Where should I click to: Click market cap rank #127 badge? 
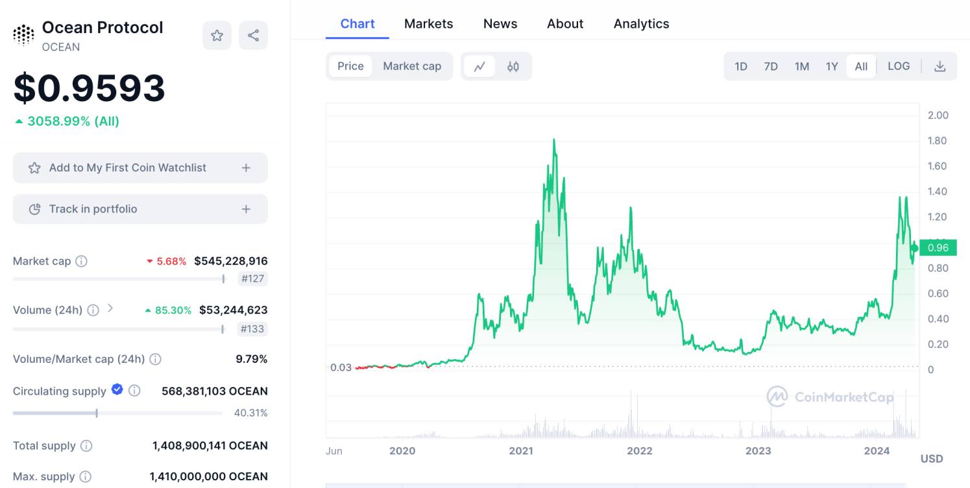[252, 279]
